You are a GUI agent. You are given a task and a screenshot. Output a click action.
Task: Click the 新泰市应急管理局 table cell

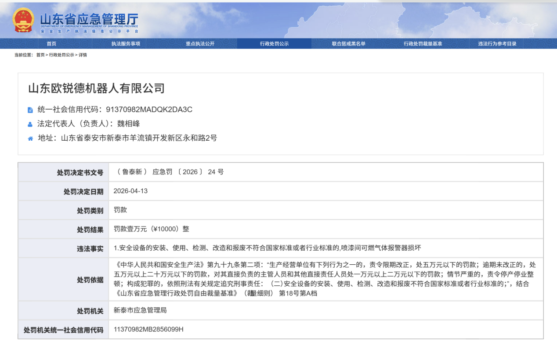click(140, 310)
